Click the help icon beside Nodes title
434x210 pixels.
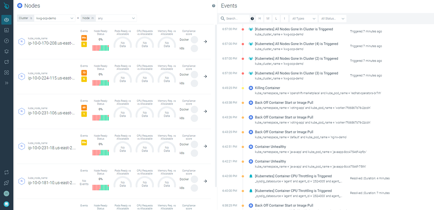coord(214,6)
